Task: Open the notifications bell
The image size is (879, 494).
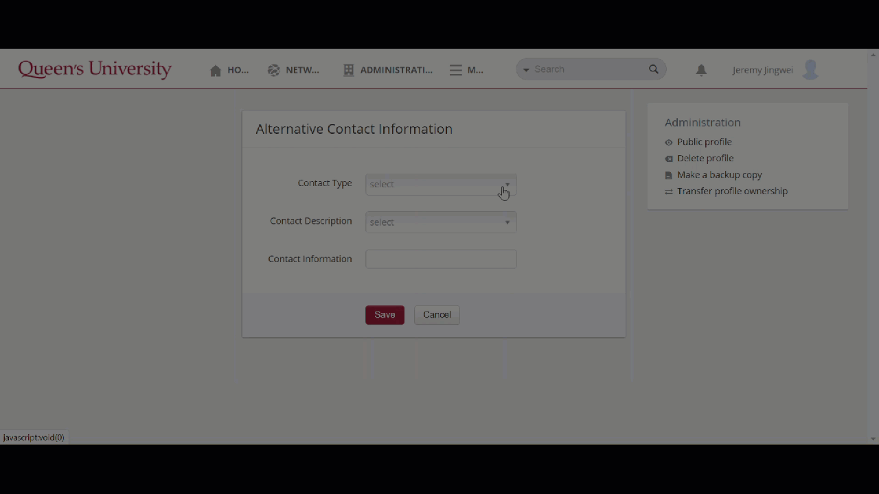Action: (x=701, y=70)
